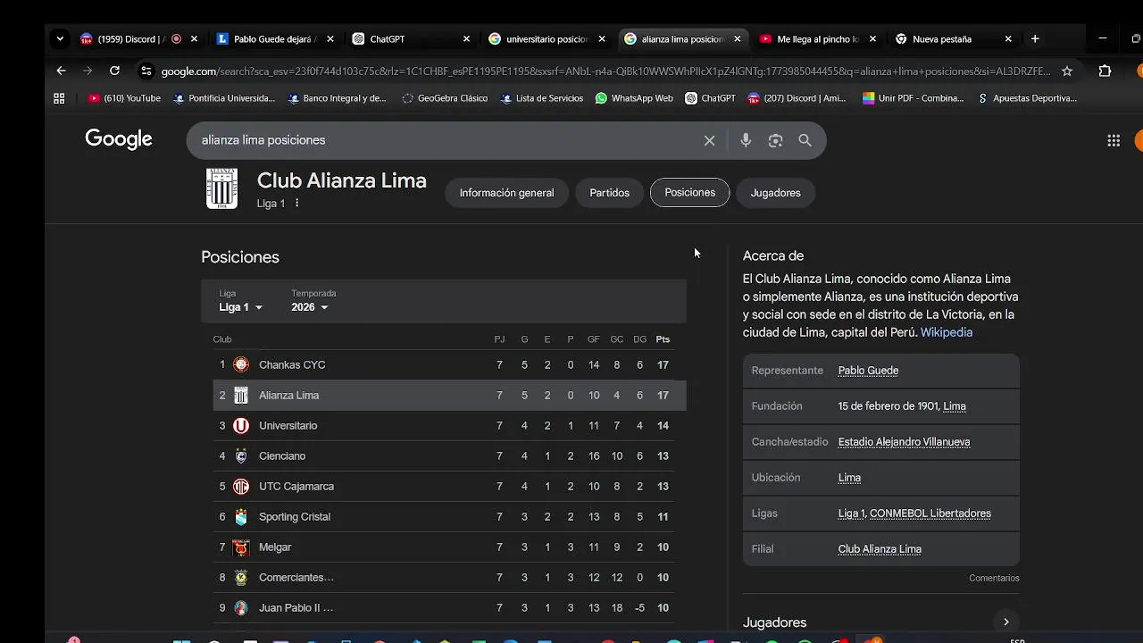Open the browser extensions puzzle icon
The width and height of the screenshot is (1143, 643).
coord(1105,71)
